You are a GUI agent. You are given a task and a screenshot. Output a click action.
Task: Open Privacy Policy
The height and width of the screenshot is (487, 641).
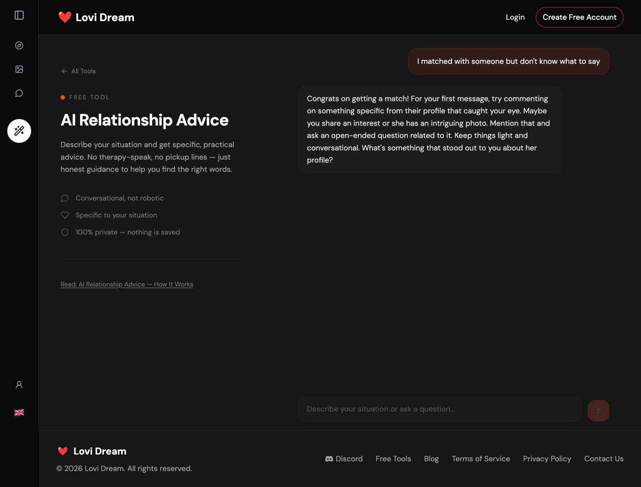tap(547, 459)
